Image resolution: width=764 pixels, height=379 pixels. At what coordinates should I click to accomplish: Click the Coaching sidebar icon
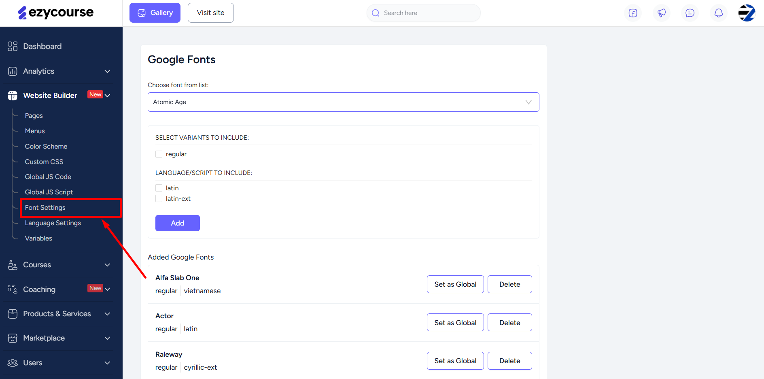13,289
